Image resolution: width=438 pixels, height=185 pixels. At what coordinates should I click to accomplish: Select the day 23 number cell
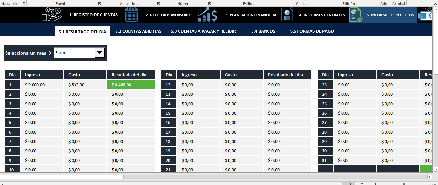pos(325,85)
